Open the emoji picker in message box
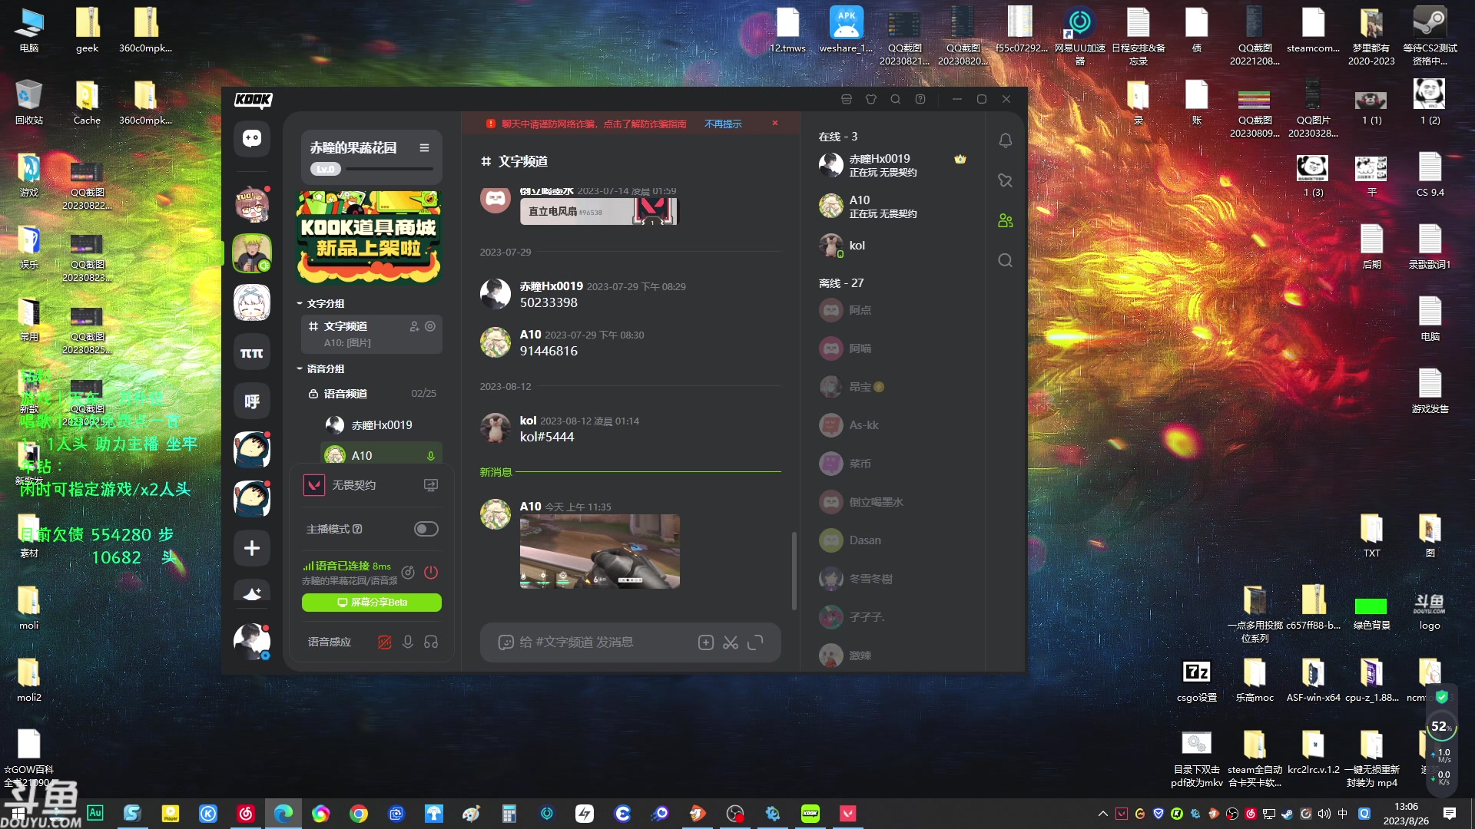The height and width of the screenshot is (829, 1475). (x=505, y=642)
